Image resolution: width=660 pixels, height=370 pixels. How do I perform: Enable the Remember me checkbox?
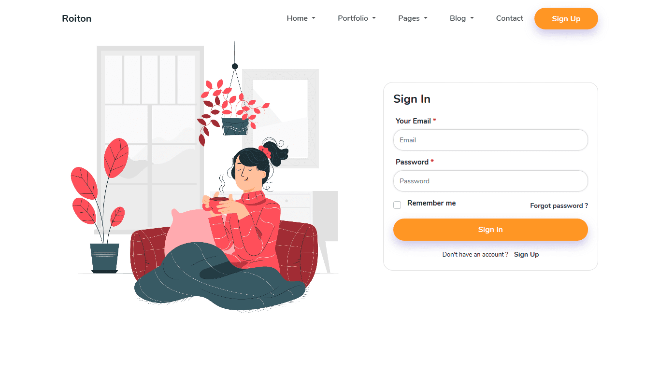(397, 205)
